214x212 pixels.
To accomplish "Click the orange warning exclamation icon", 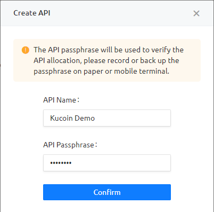I will pyautogui.click(x=26, y=50).
